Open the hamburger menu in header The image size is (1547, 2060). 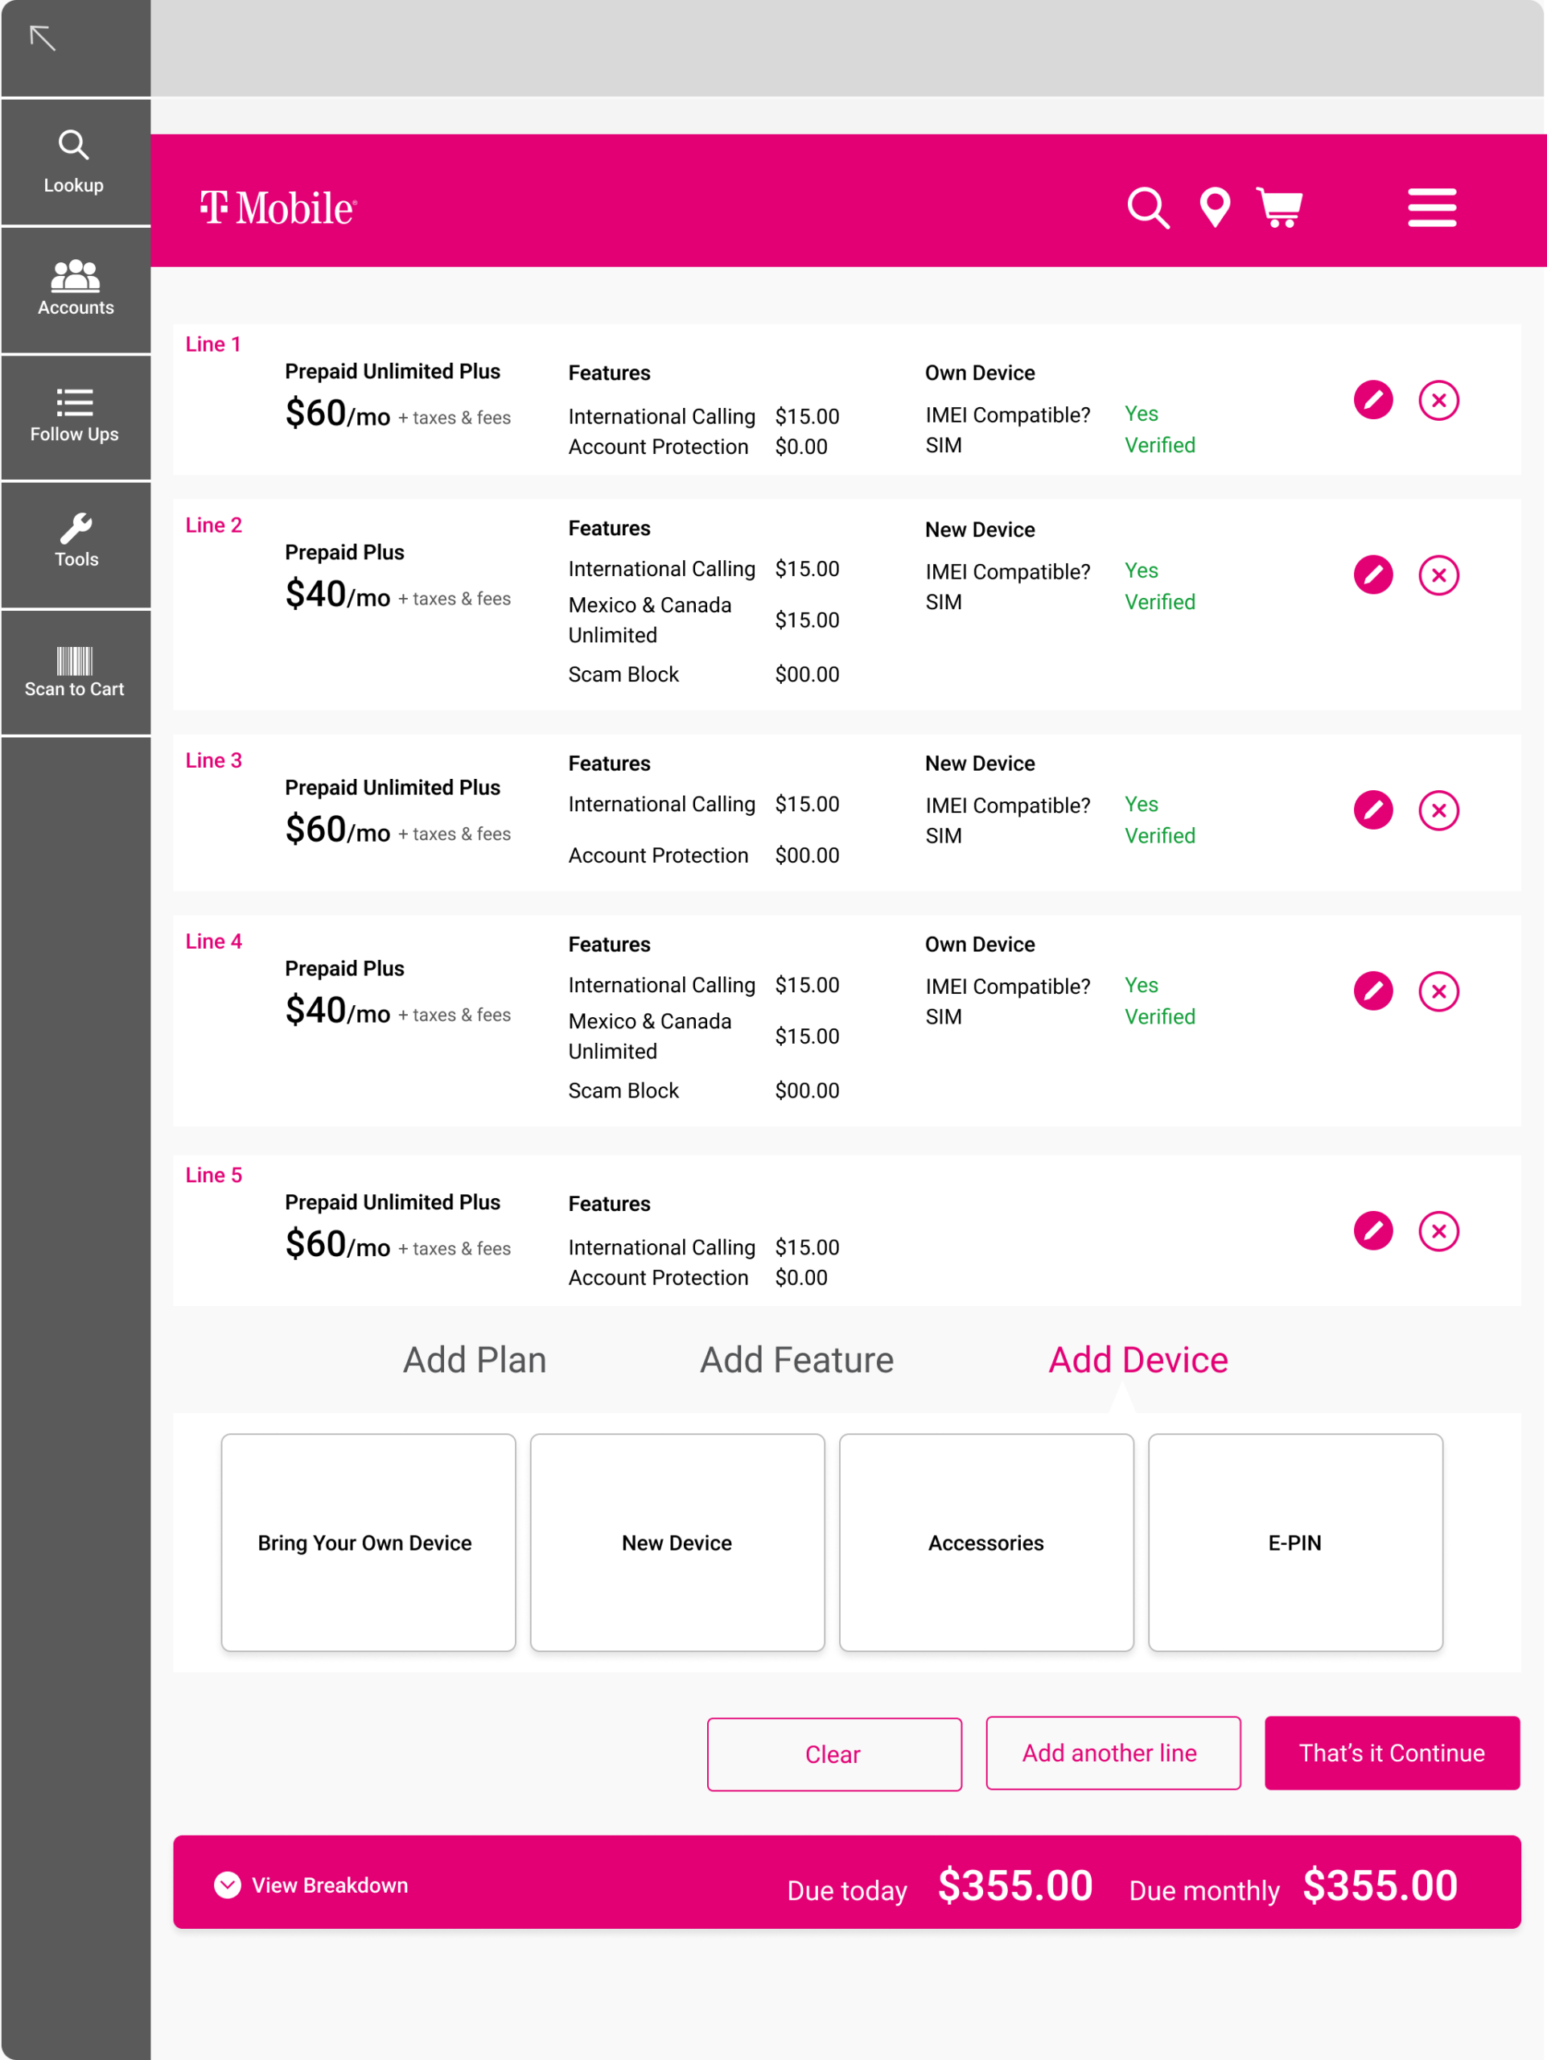(1430, 208)
